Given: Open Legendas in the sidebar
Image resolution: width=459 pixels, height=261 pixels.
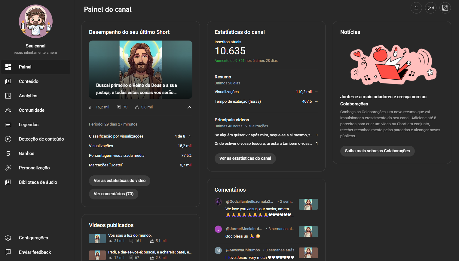Looking at the screenshot, I should pos(29,125).
